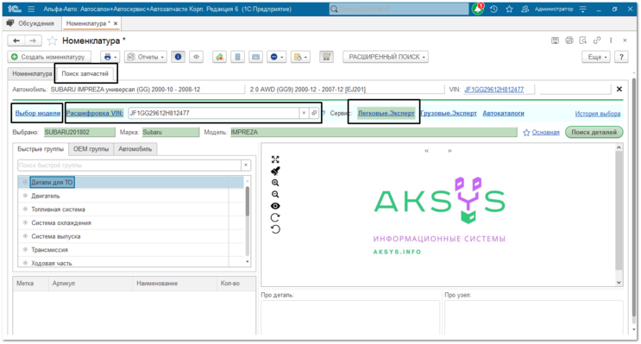This screenshot has height=344, width=641.
Task: Open the print dropdown in the toolbar
Action: (x=110, y=57)
